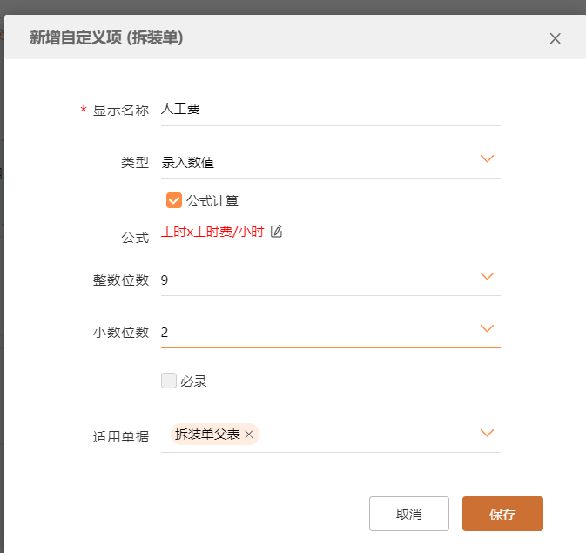This screenshot has height=553, width=586.
Task: Expand the 小数位数 dropdown arrow
Action: coord(487,329)
